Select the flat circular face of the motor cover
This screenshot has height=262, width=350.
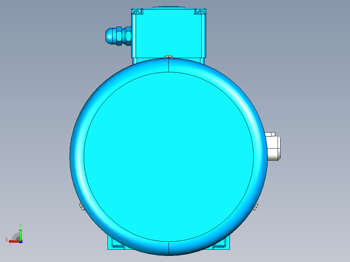169,157
